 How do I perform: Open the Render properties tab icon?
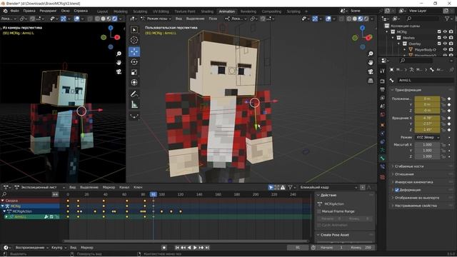pos(383,81)
